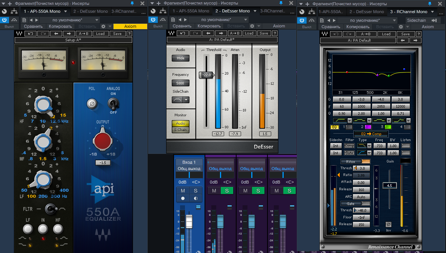Toggle the IN button on API-550A
Screen dimensions: 446x253
click(x=43, y=229)
